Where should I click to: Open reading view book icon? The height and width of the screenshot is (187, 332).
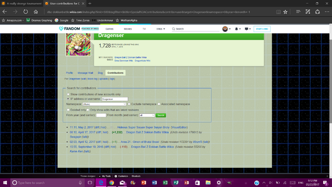pyautogui.click(x=279, y=12)
